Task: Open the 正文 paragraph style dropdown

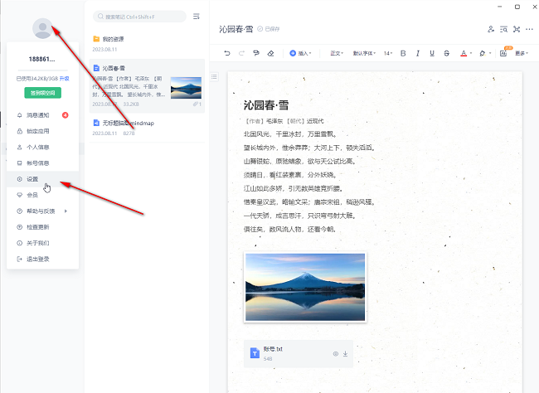Action: [x=337, y=53]
